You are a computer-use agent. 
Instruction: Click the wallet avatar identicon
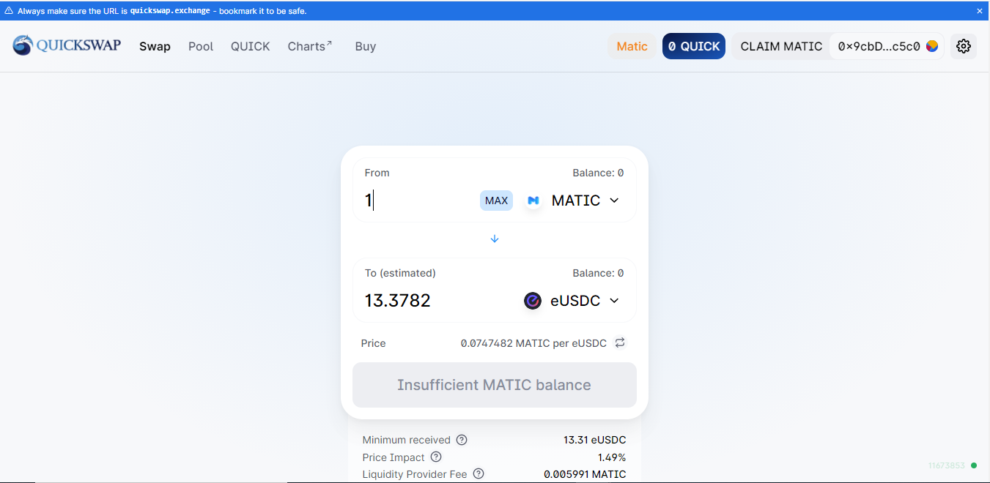932,46
